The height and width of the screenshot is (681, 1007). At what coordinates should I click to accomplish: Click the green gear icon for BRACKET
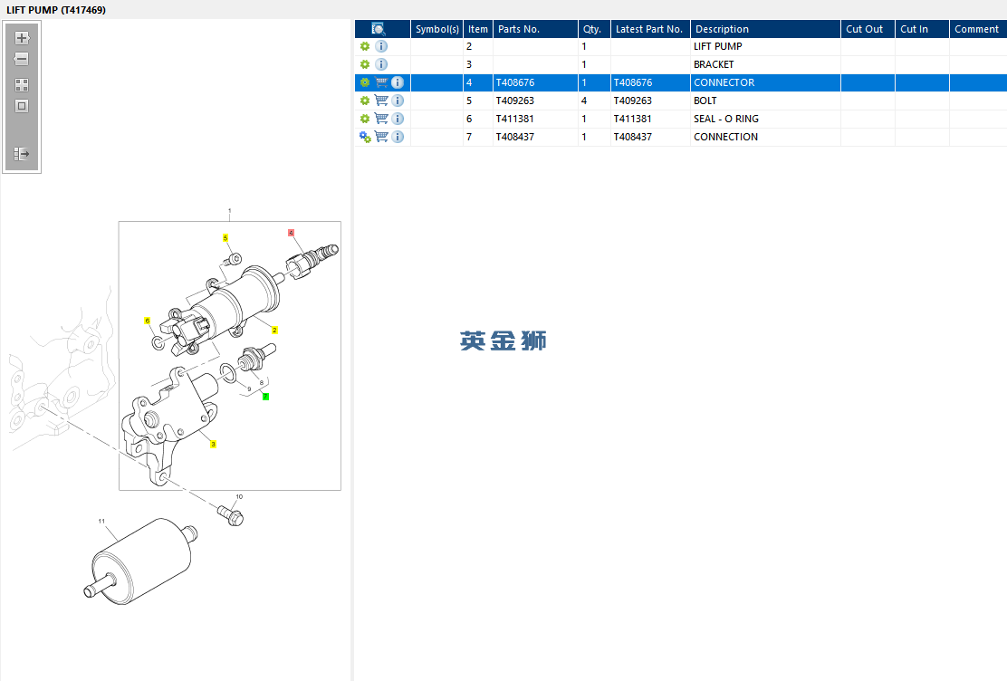click(x=365, y=64)
